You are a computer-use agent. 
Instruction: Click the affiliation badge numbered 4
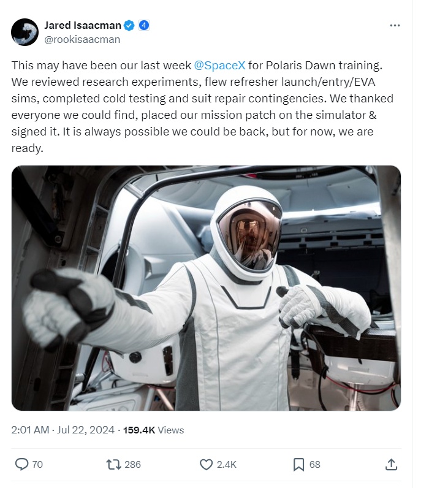click(x=143, y=25)
